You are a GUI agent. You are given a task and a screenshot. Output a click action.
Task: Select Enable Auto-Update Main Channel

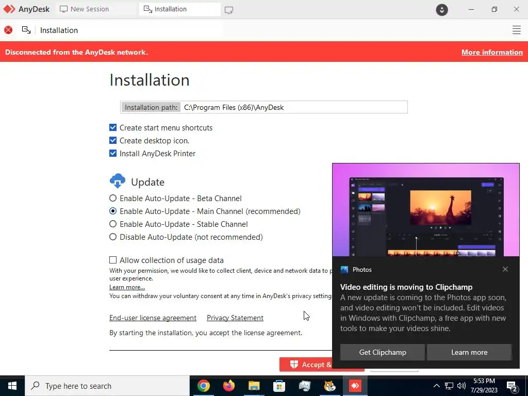click(x=113, y=211)
